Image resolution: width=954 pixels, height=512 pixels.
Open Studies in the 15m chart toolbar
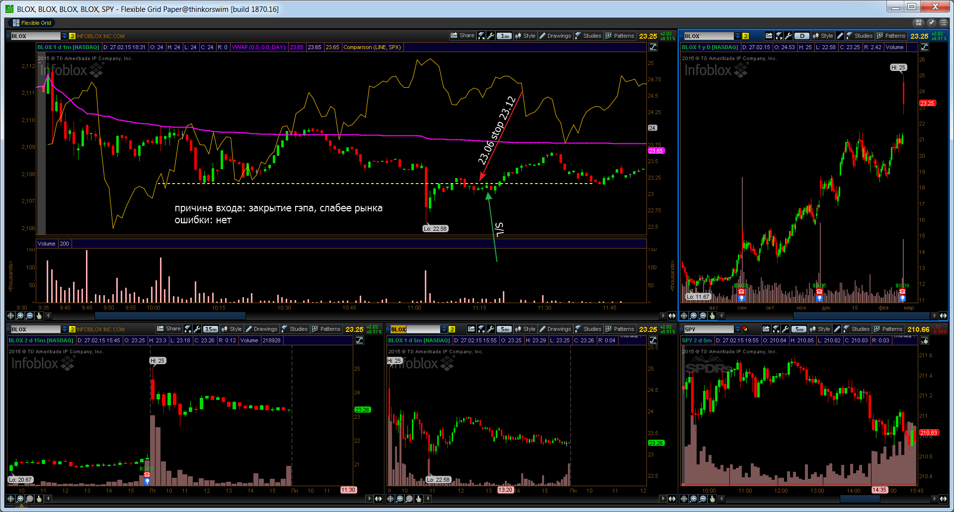click(x=295, y=329)
